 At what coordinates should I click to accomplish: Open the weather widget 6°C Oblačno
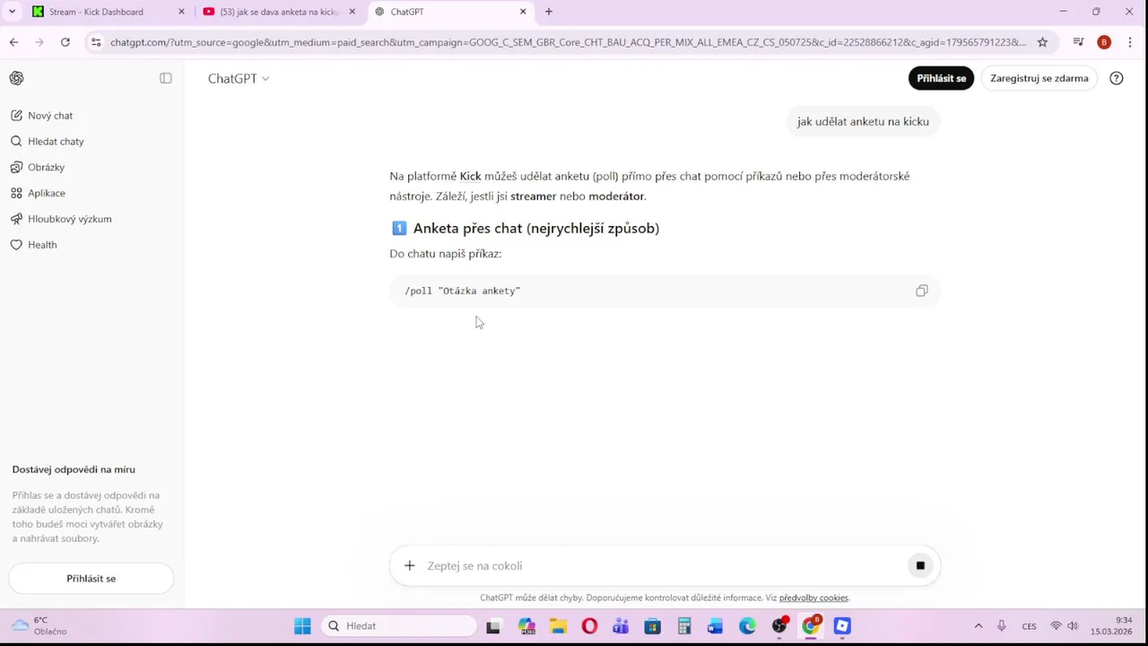(39, 626)
